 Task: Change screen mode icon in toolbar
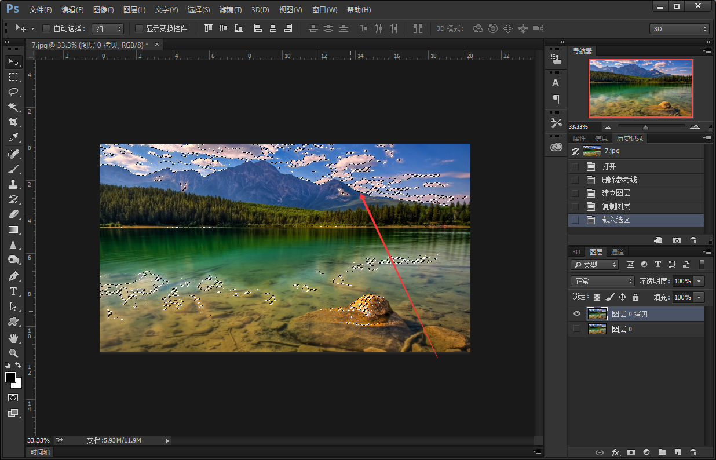click(x=13, y=413)
